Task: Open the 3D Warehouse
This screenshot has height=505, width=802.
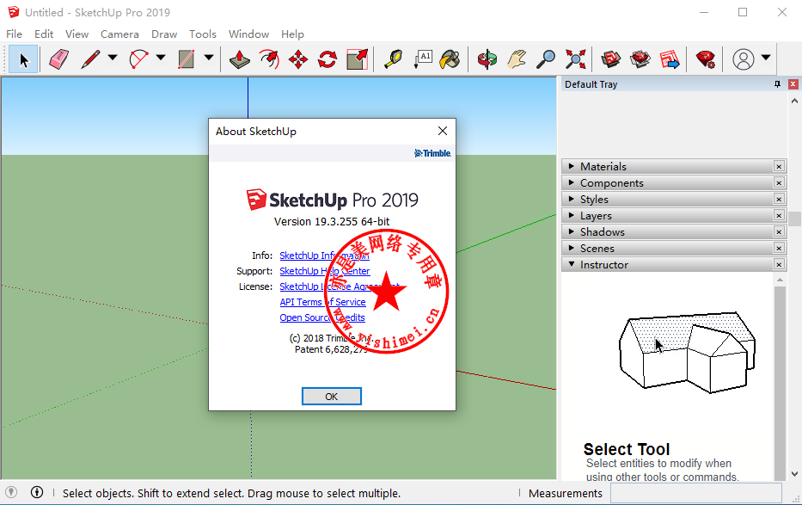Action: click(x=610, y=59)
